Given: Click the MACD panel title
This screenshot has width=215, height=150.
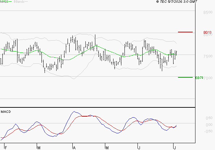Looking at the screenshot, I should coord(6,112).
